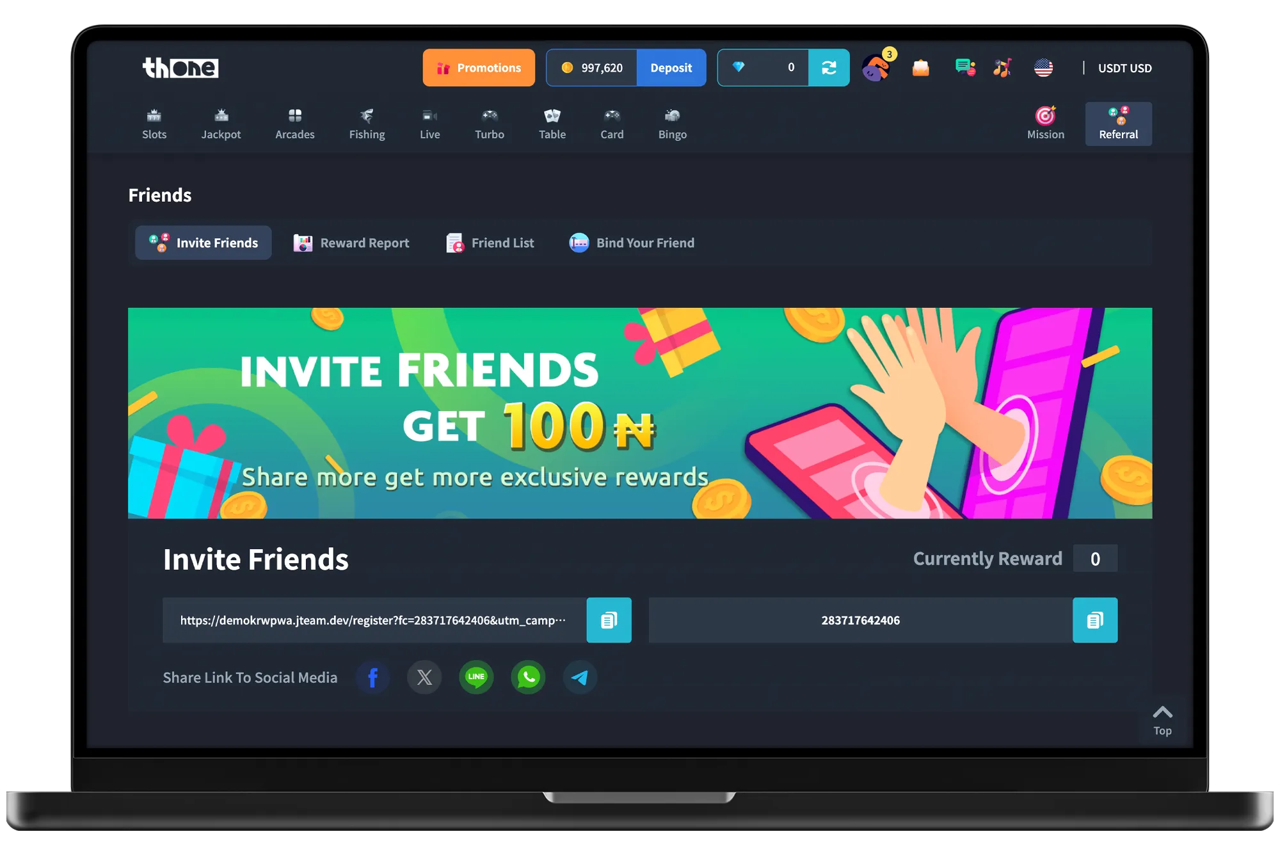Switch to Friend List tab

(x=490, y=243)
